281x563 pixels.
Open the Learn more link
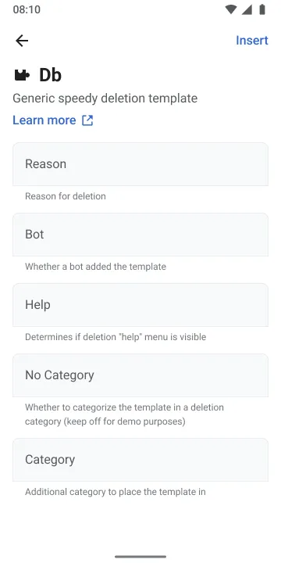tap(44, 120)
